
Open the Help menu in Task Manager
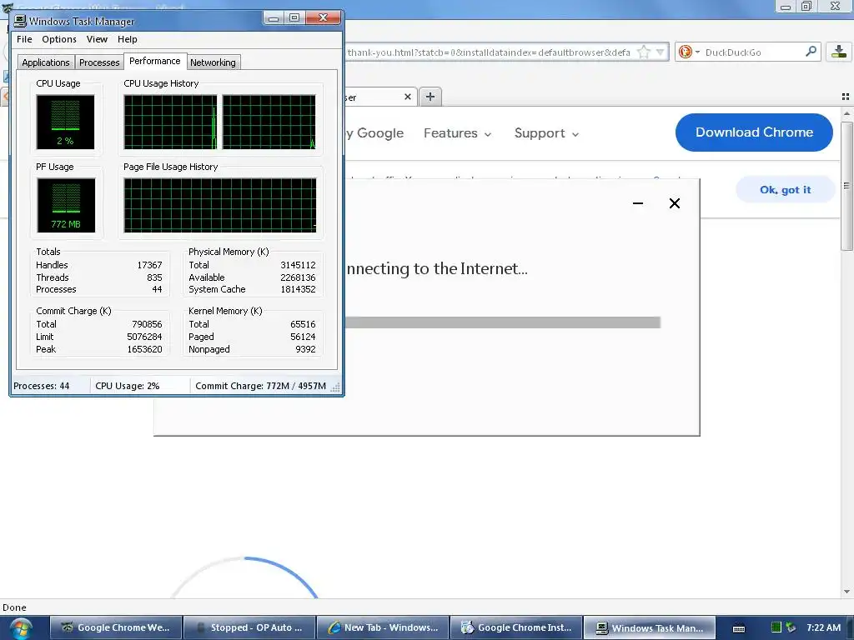point(127,39)
